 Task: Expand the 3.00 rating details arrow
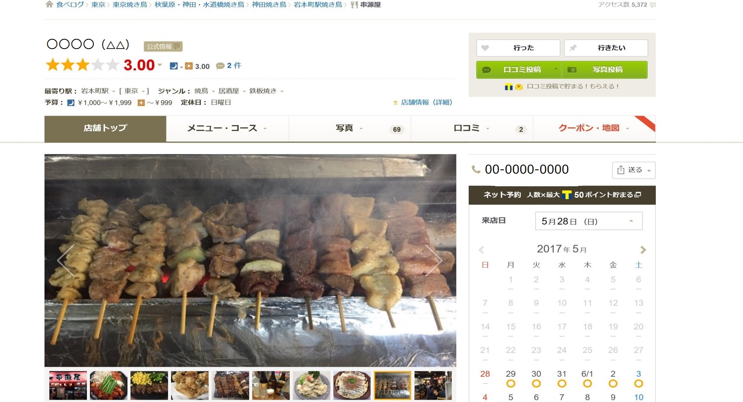160,65
